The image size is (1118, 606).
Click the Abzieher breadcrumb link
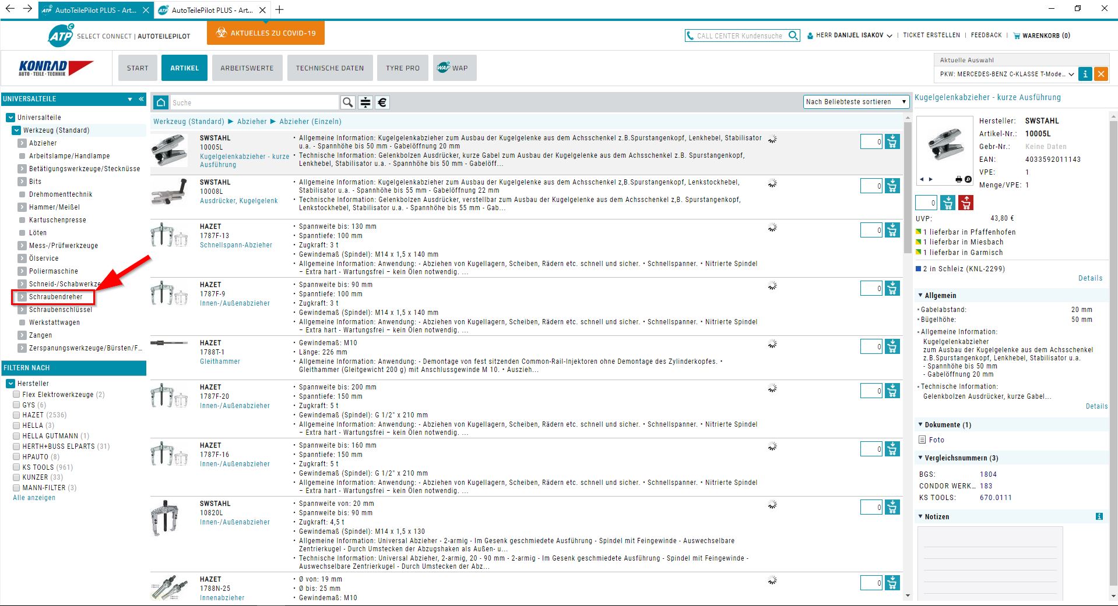[252, 122]
